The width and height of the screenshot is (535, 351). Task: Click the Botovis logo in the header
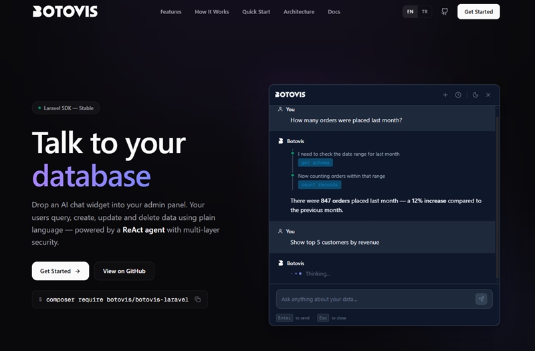(x=65, y=11)
